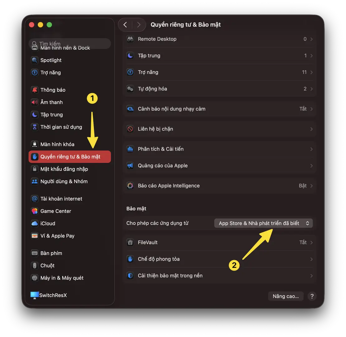Click the Remote Desktop binoculars icon
This screenshot has height=337, width=346.
130,39
